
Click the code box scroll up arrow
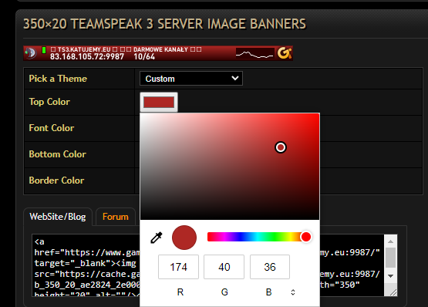coord(391,241)
